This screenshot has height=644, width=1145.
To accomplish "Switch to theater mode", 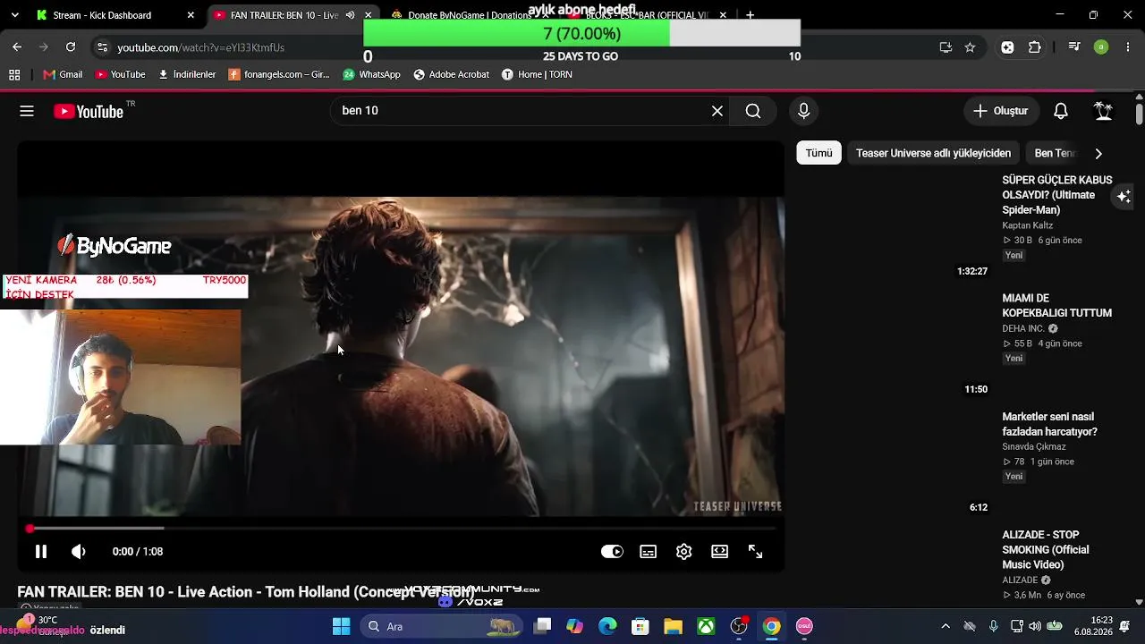I will pyautogui.click(x=720, y=552).
